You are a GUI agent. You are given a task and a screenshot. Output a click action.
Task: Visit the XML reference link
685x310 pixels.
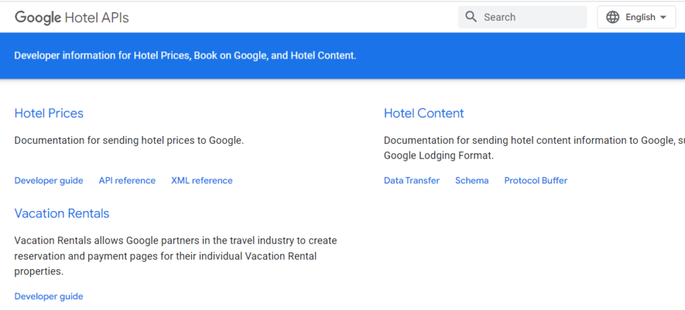[201, 181]
